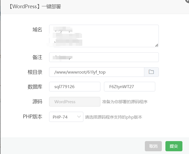Open folder browser for root directory

(151, 72)
